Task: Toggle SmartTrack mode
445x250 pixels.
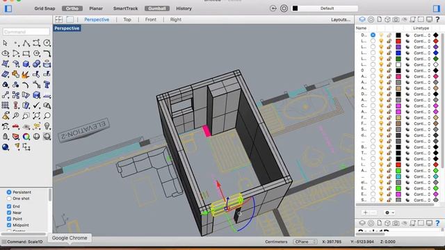Action: coord(125,8)
